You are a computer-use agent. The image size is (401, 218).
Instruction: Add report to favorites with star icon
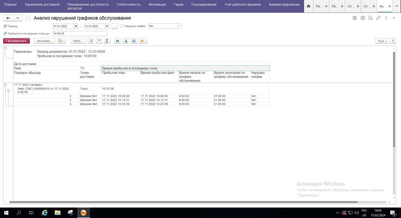point(28,18)
